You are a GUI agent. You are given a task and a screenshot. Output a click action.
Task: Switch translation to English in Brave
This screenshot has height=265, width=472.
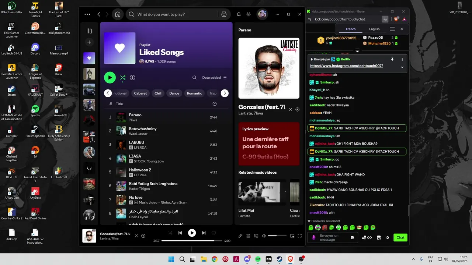tap(374, 29)
